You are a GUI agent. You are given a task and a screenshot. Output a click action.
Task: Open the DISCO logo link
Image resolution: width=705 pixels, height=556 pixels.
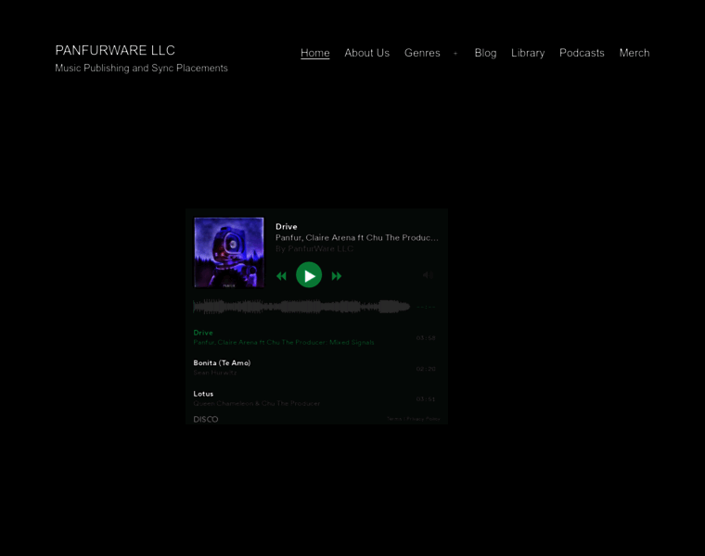coord(206,419)
